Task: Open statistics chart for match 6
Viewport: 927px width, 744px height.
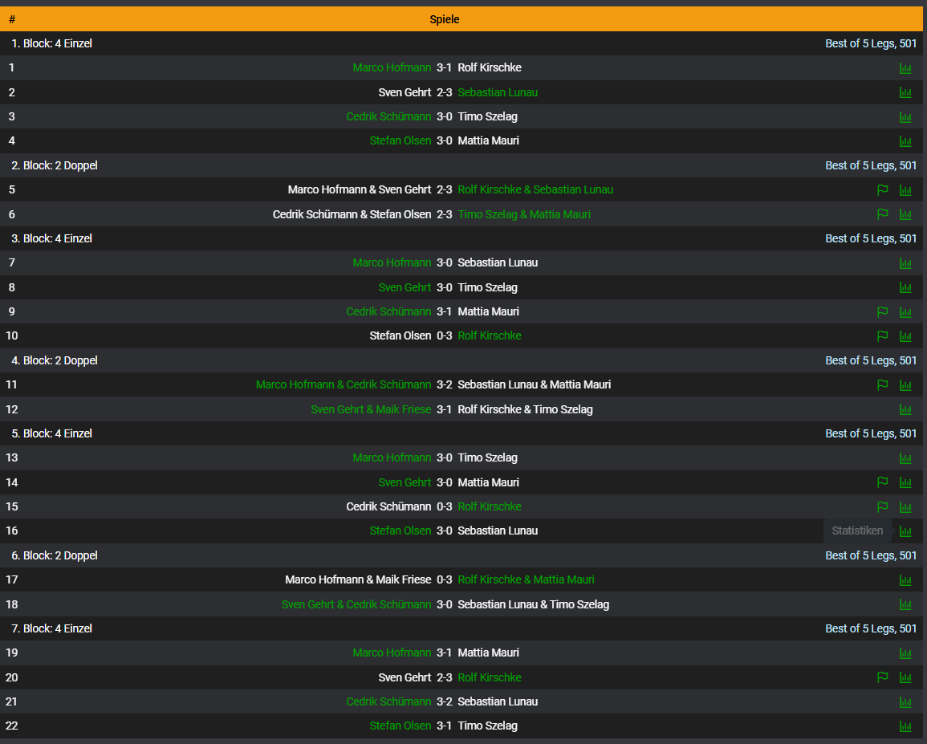Action: (905, 214)
